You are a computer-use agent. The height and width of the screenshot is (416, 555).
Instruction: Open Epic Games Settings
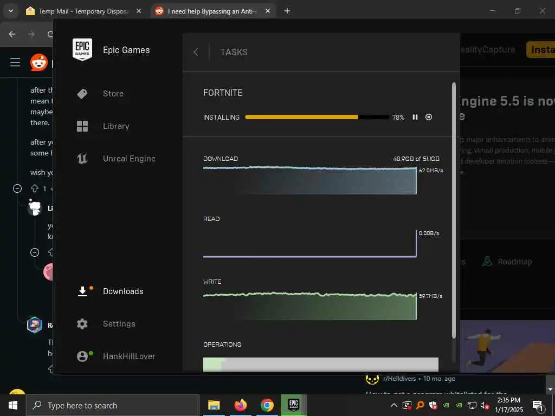pos(119,324)
